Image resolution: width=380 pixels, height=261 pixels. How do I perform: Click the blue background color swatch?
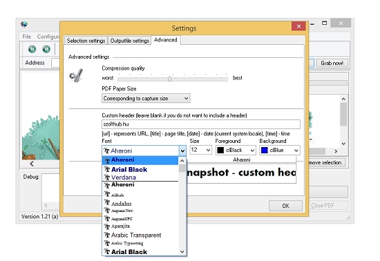click(264, 150)
